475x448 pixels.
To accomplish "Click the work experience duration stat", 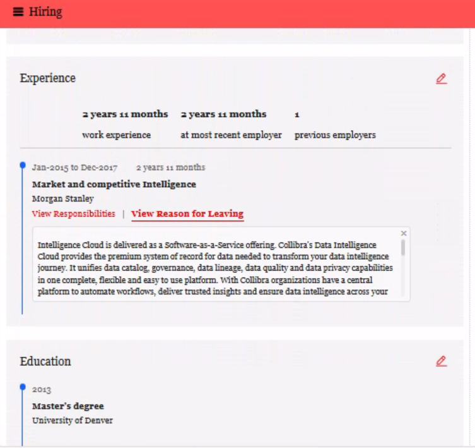I will click(125, 114).
